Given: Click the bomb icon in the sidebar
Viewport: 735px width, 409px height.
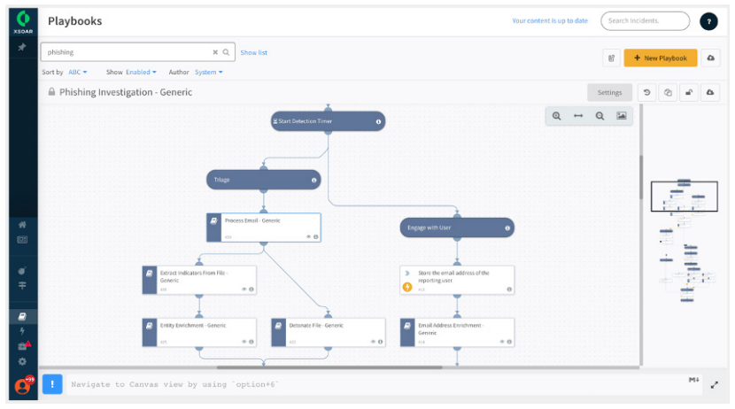Looking at the screenshot, I should 22,271.
